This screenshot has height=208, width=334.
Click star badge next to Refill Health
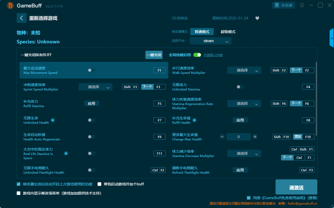tap(194, 120)
